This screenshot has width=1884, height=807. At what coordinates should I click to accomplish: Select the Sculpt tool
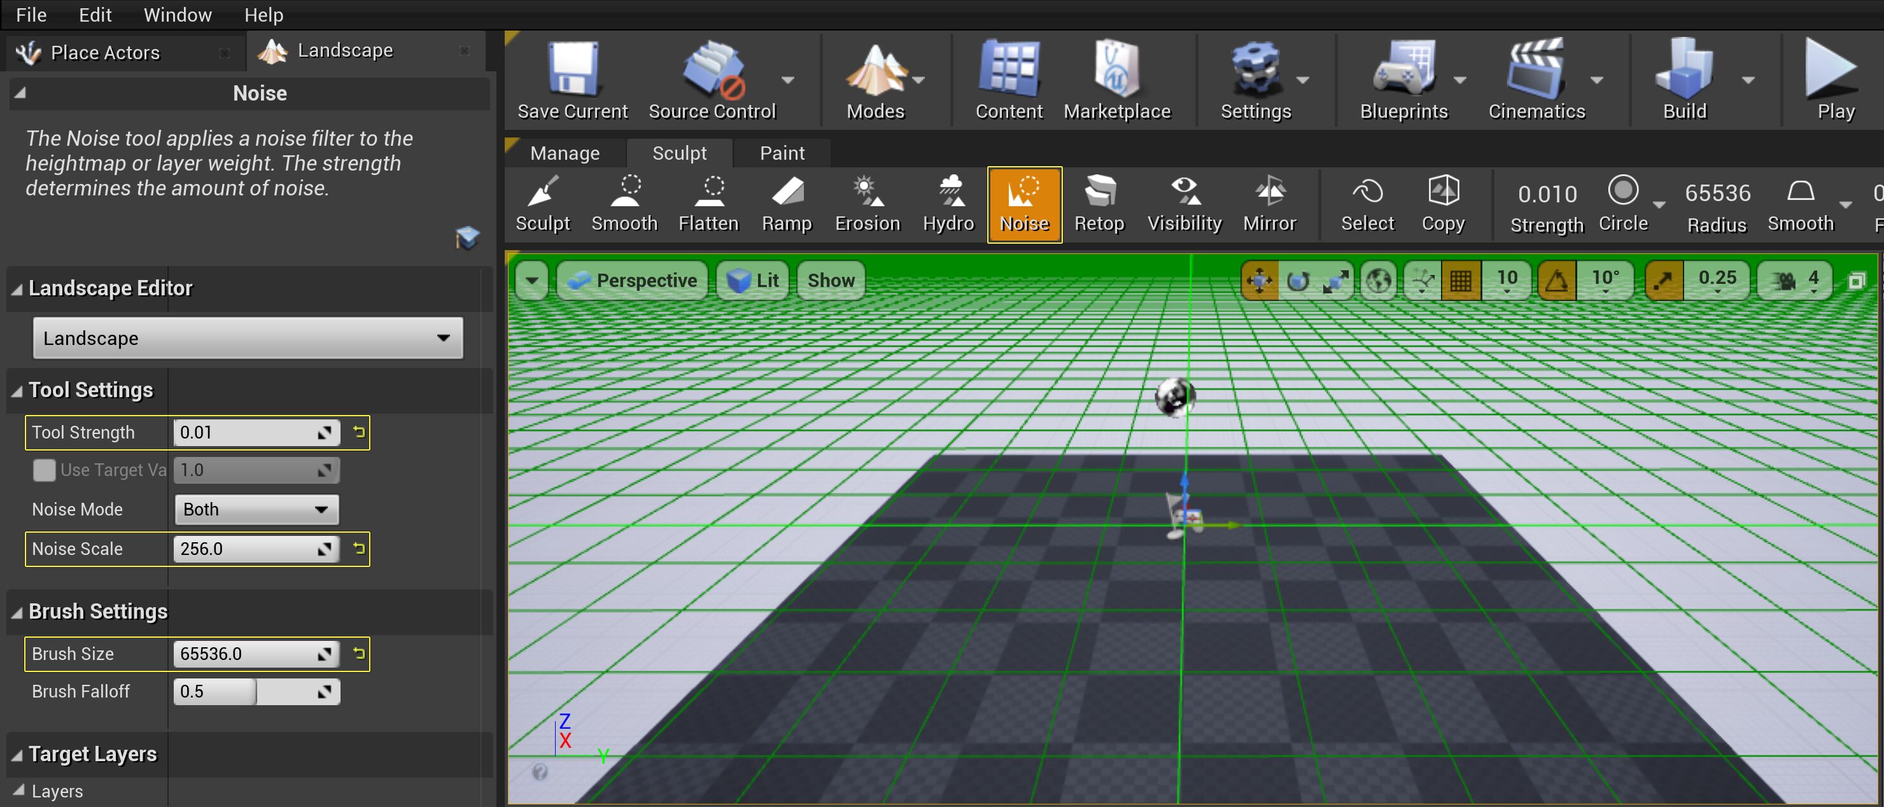coord(543,205)
